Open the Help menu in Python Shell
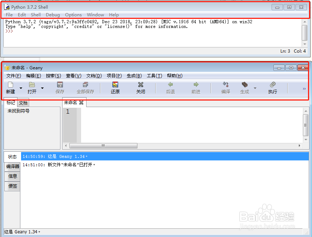This screenshot has height=237, width=312. coord(114,15)
